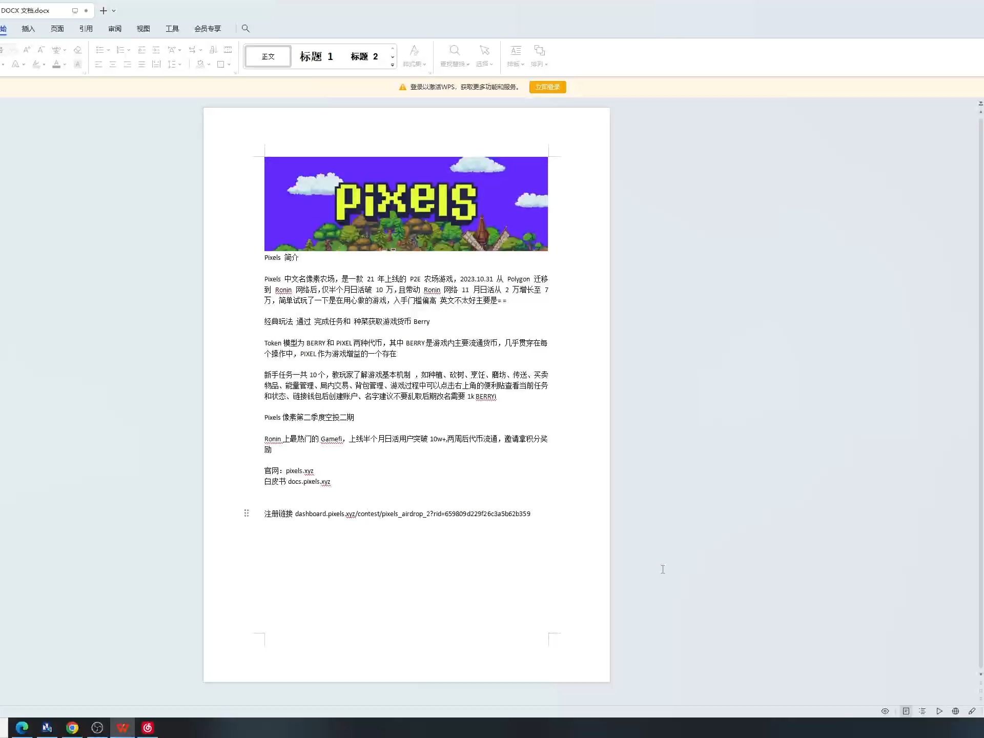Clear formatting with eraser icon

pos(78,50)
